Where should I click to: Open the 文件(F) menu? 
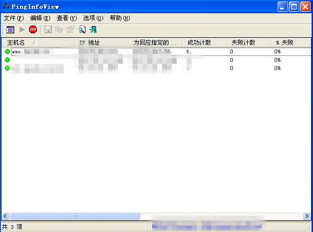14,18
